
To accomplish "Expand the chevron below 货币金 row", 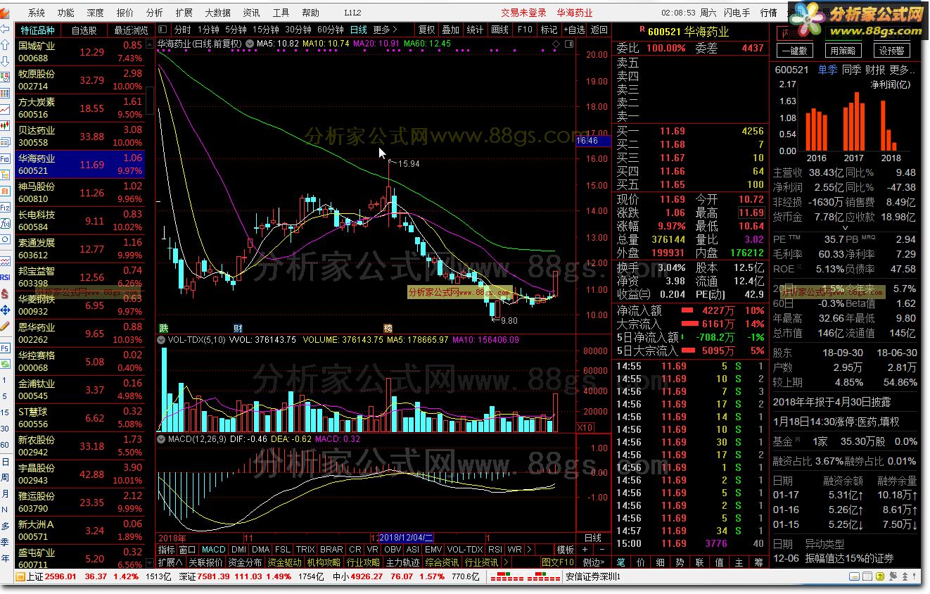I will (845, 228).
